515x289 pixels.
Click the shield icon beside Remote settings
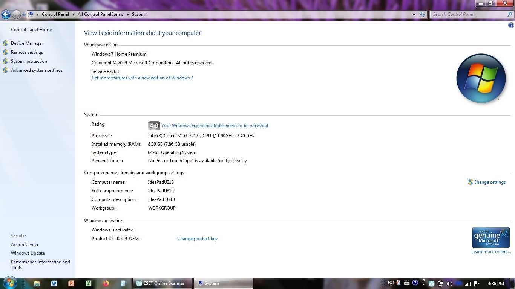(x=5, y=52)
